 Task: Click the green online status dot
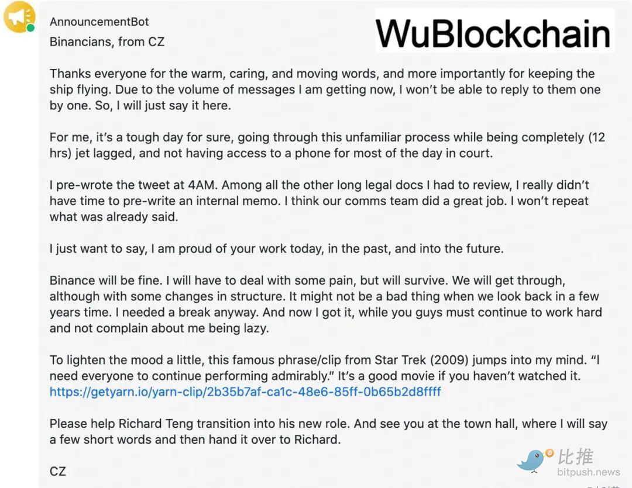(30, 27)
